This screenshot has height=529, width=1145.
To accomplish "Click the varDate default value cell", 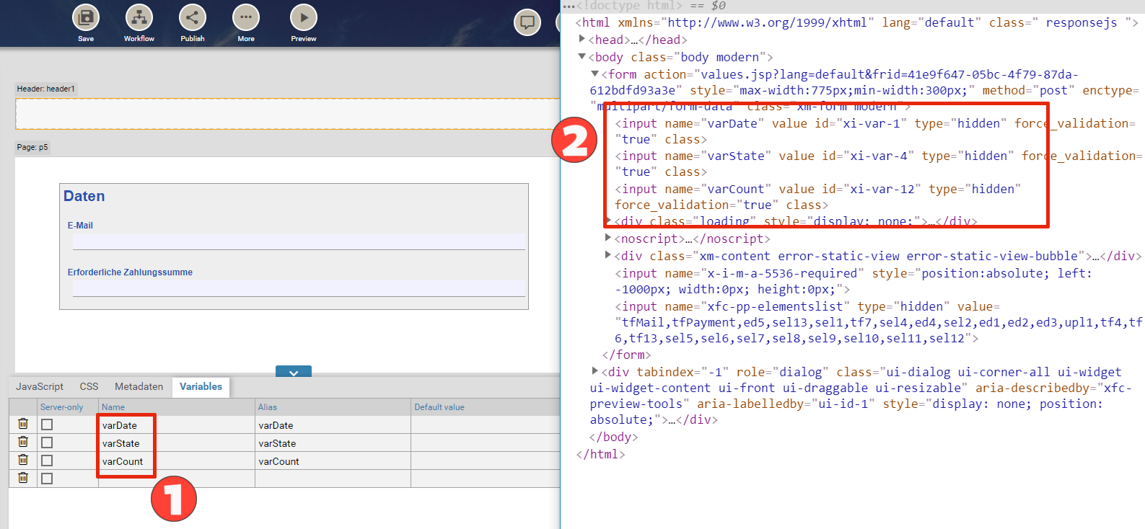I will [x=485, y=425].
